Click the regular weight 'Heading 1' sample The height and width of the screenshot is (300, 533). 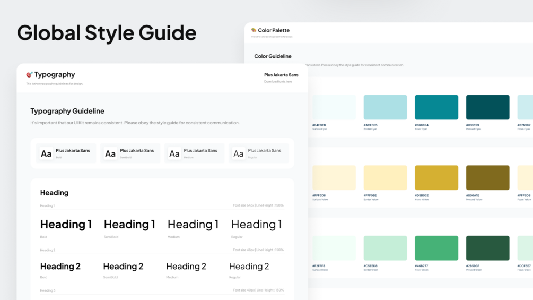(257, 224)
